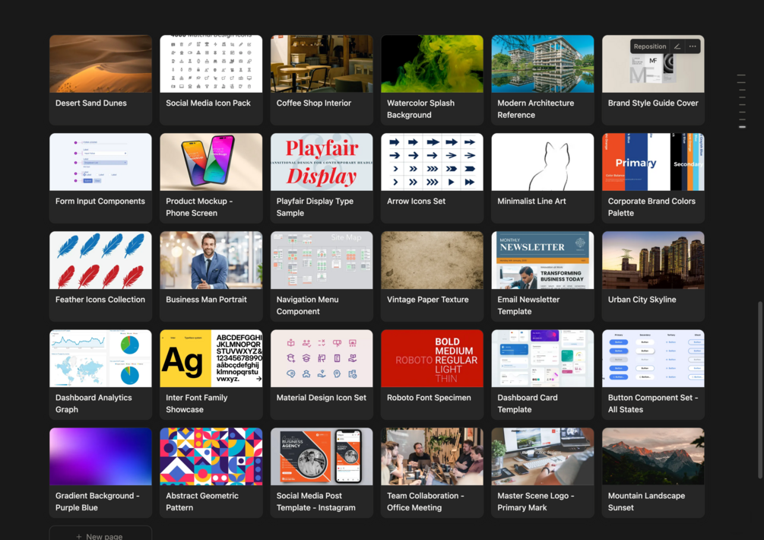
Task: Open the Social Media Icon Pack thumbnail
Action: tap(211, 64)
